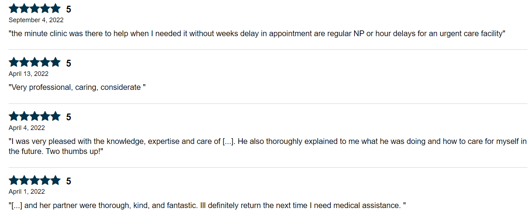Click the September 4, 2022 review date
The height and width of the screenshot is (217, 530).
point(36,20)
